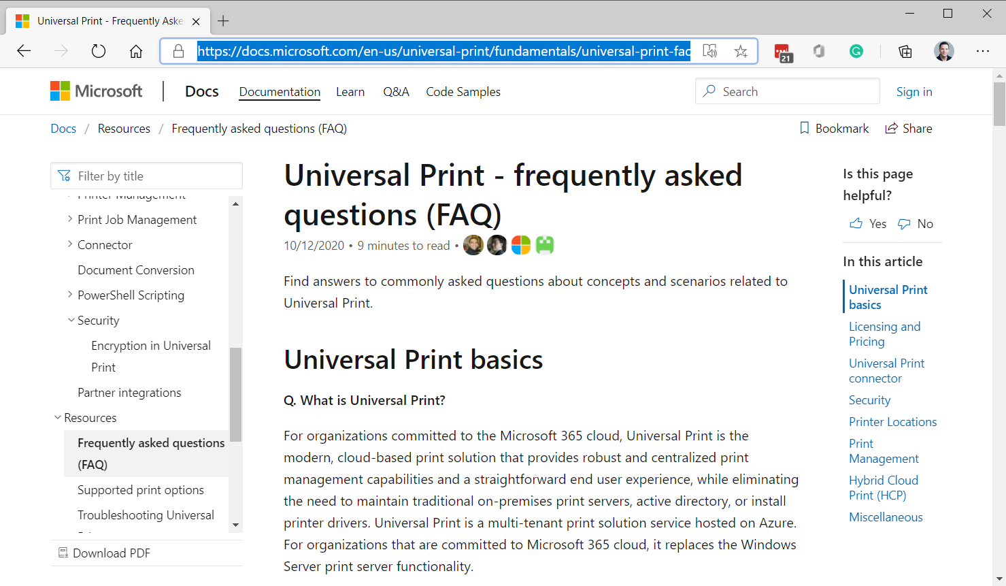
Task: Click the green robot contributor avatar
Action: (545, 245)
